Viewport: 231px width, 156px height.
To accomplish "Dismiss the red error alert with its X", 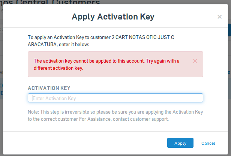I will 195,61.
